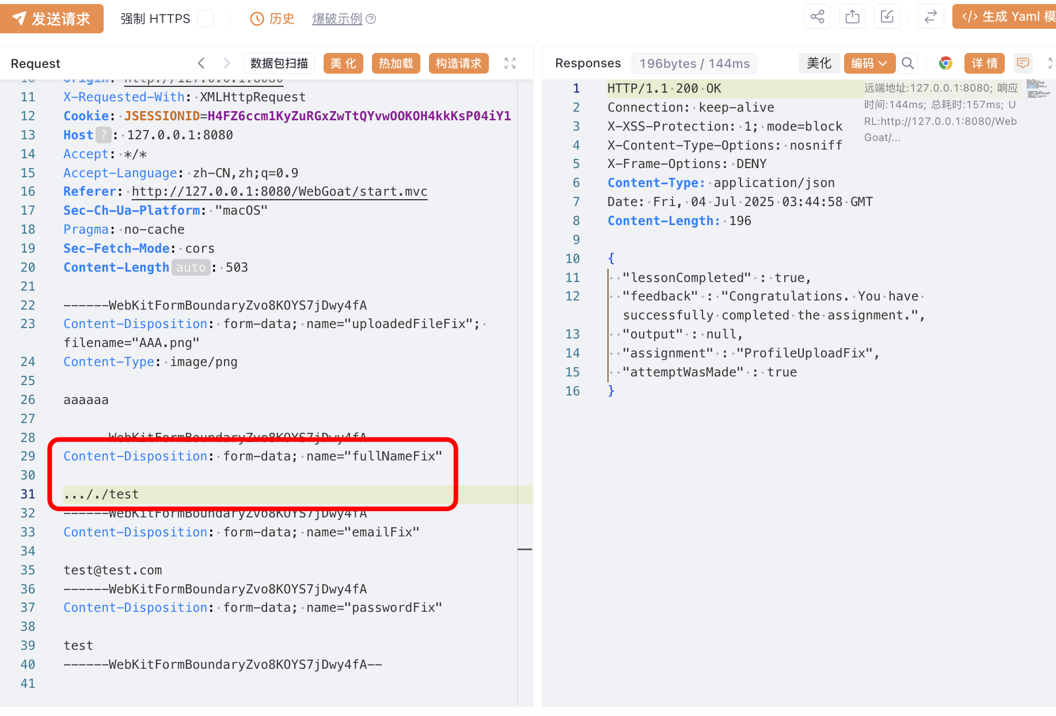This screenshot has width=1056, height=716.
Task: Open response in Chrome browser icon
Action: [x=945, y=63]
